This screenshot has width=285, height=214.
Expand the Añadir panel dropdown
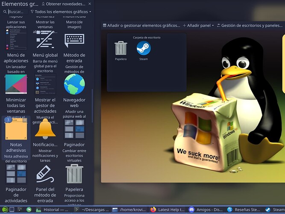coord(198,26)
